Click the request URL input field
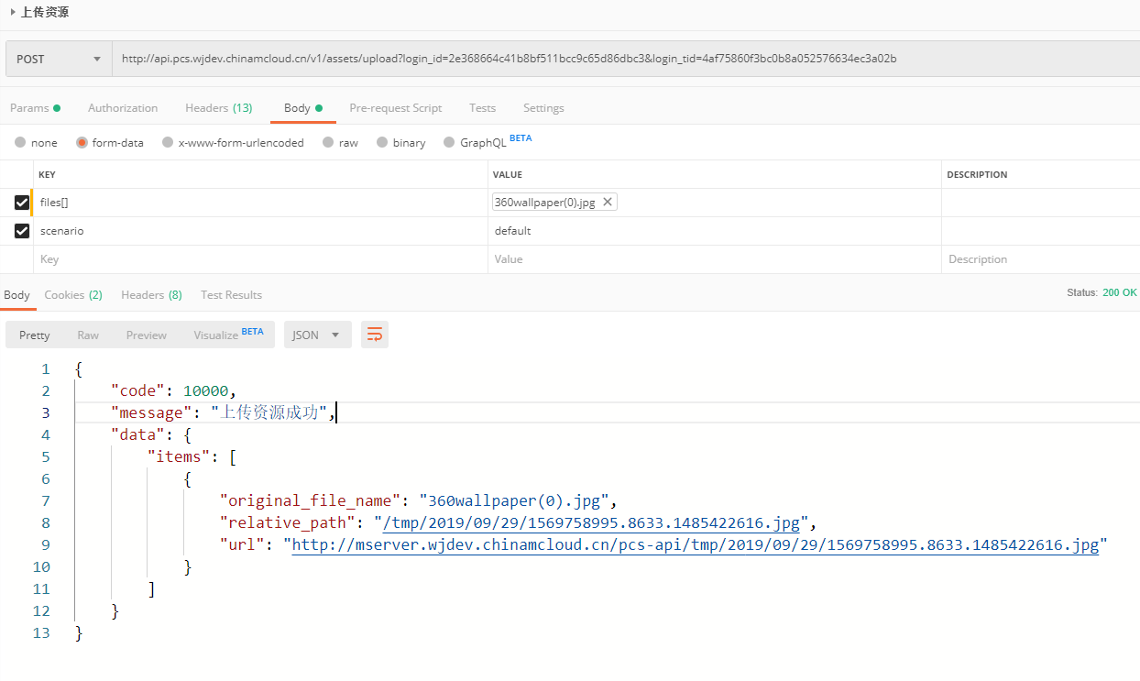Image resolution: width=1140 pixels, height=681 pixels. tap(623, 59)
